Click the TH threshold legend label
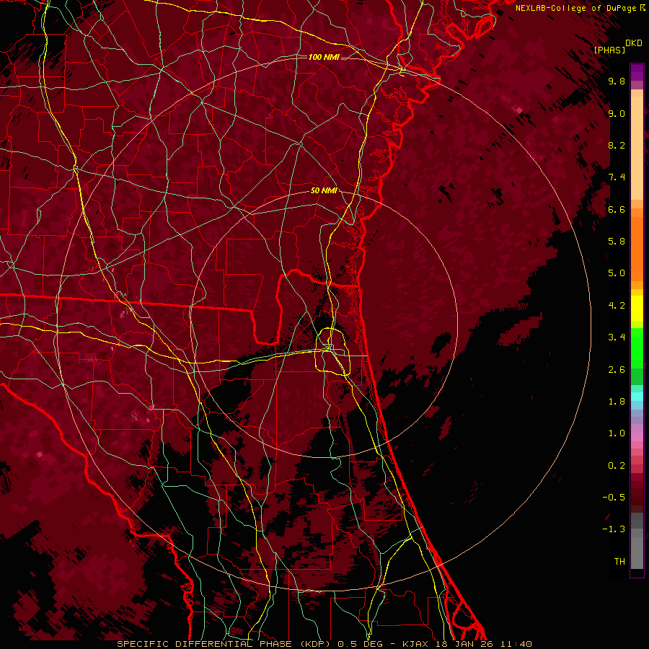This screenshot has height=649, width=649. (x=619, y=562)
